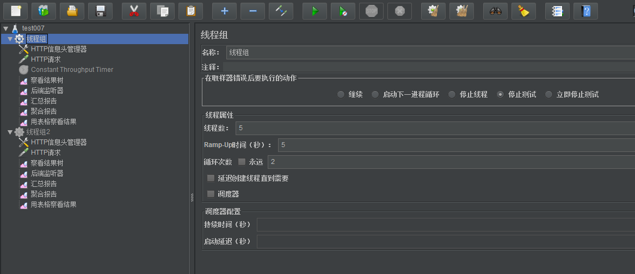Collapse all with the minus icon

pos(252,11)
